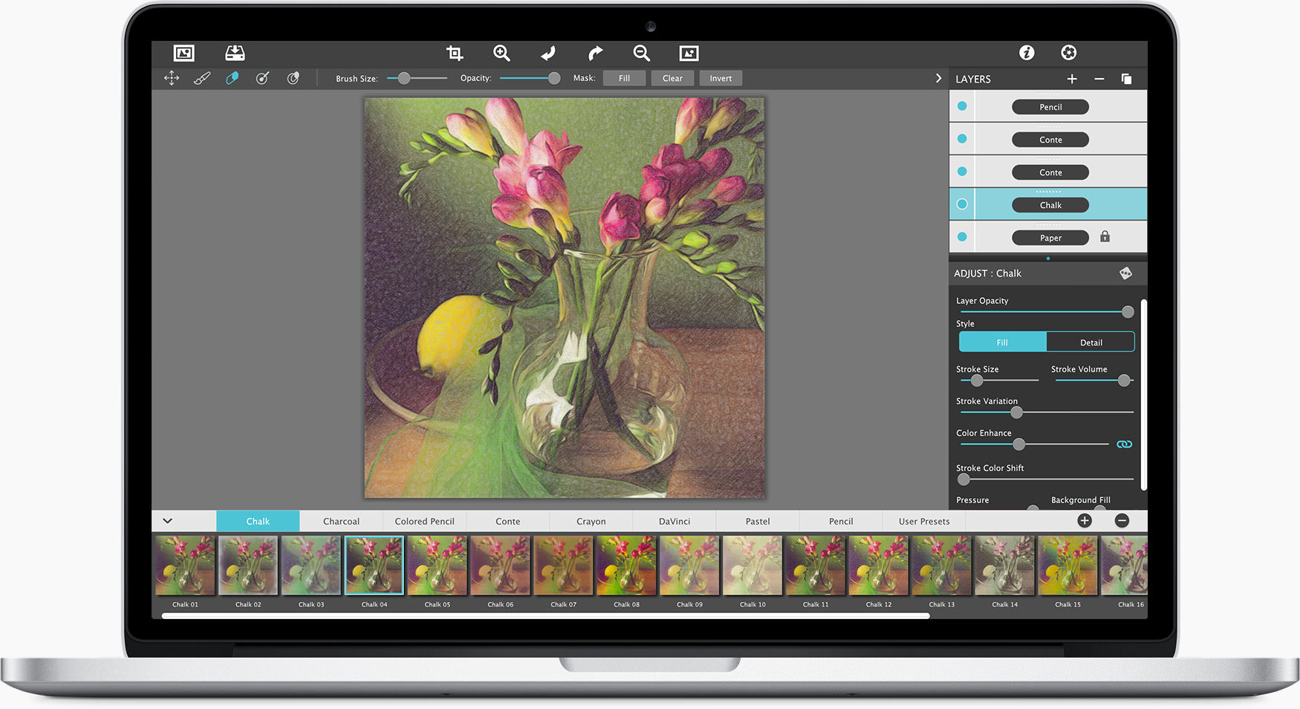Open the Crayon presets tab
The image size is (1300, 709).
591,521
